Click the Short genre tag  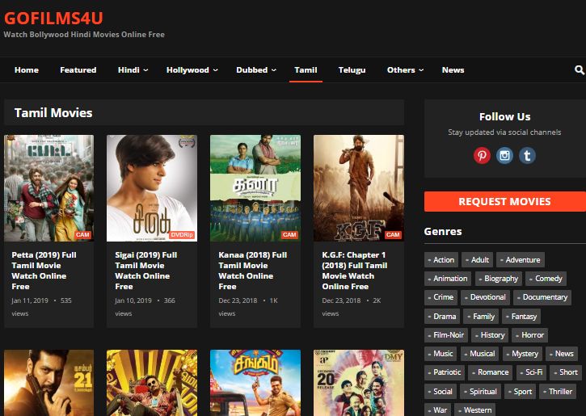[x=566, y=372]
